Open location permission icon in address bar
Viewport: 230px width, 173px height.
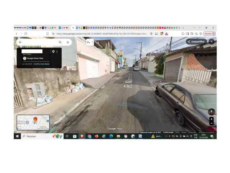151,34
